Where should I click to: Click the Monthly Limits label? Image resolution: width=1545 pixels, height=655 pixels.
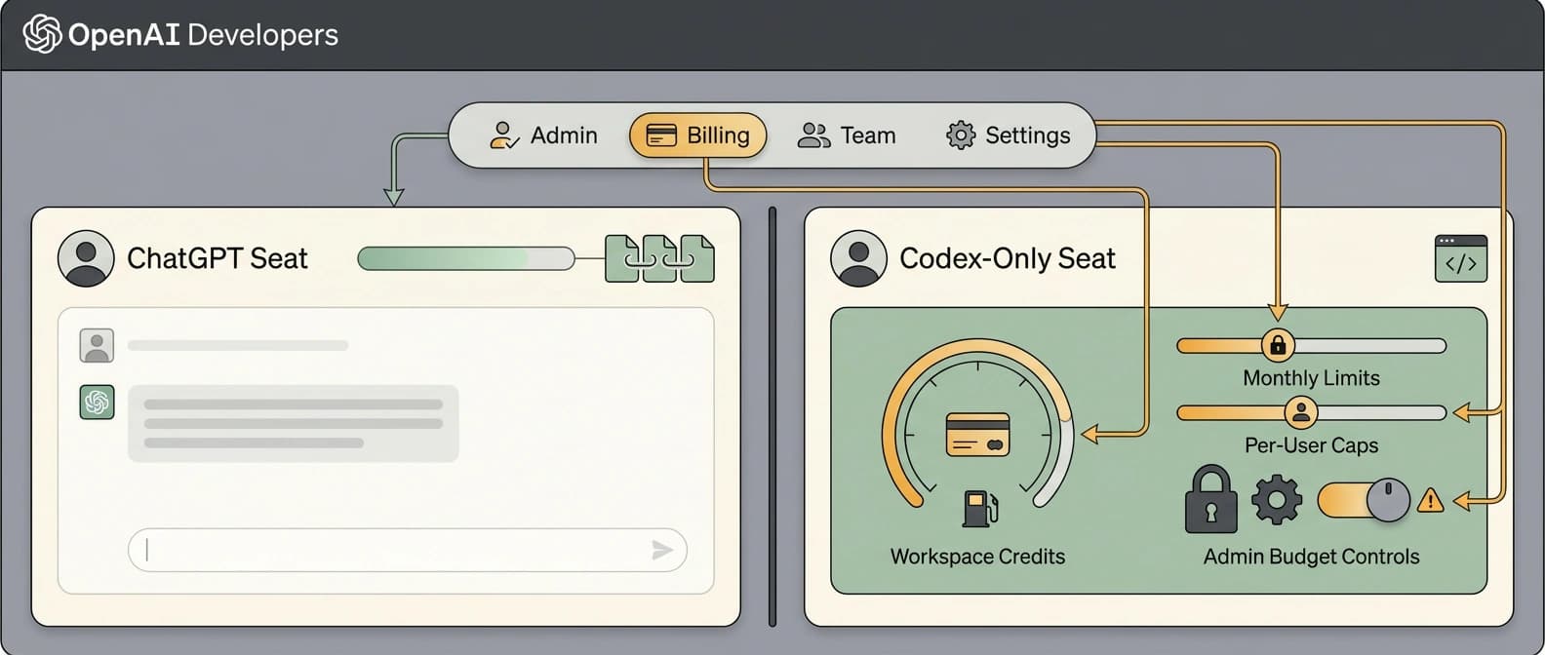click(1311, 378)
